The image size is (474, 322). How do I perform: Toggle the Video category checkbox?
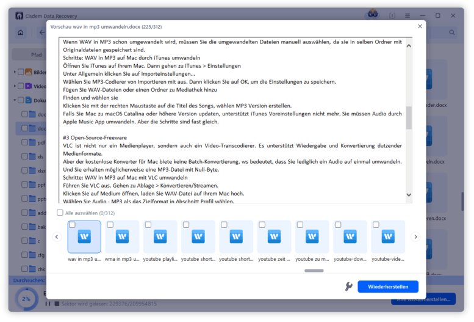(x=21, y=86)
